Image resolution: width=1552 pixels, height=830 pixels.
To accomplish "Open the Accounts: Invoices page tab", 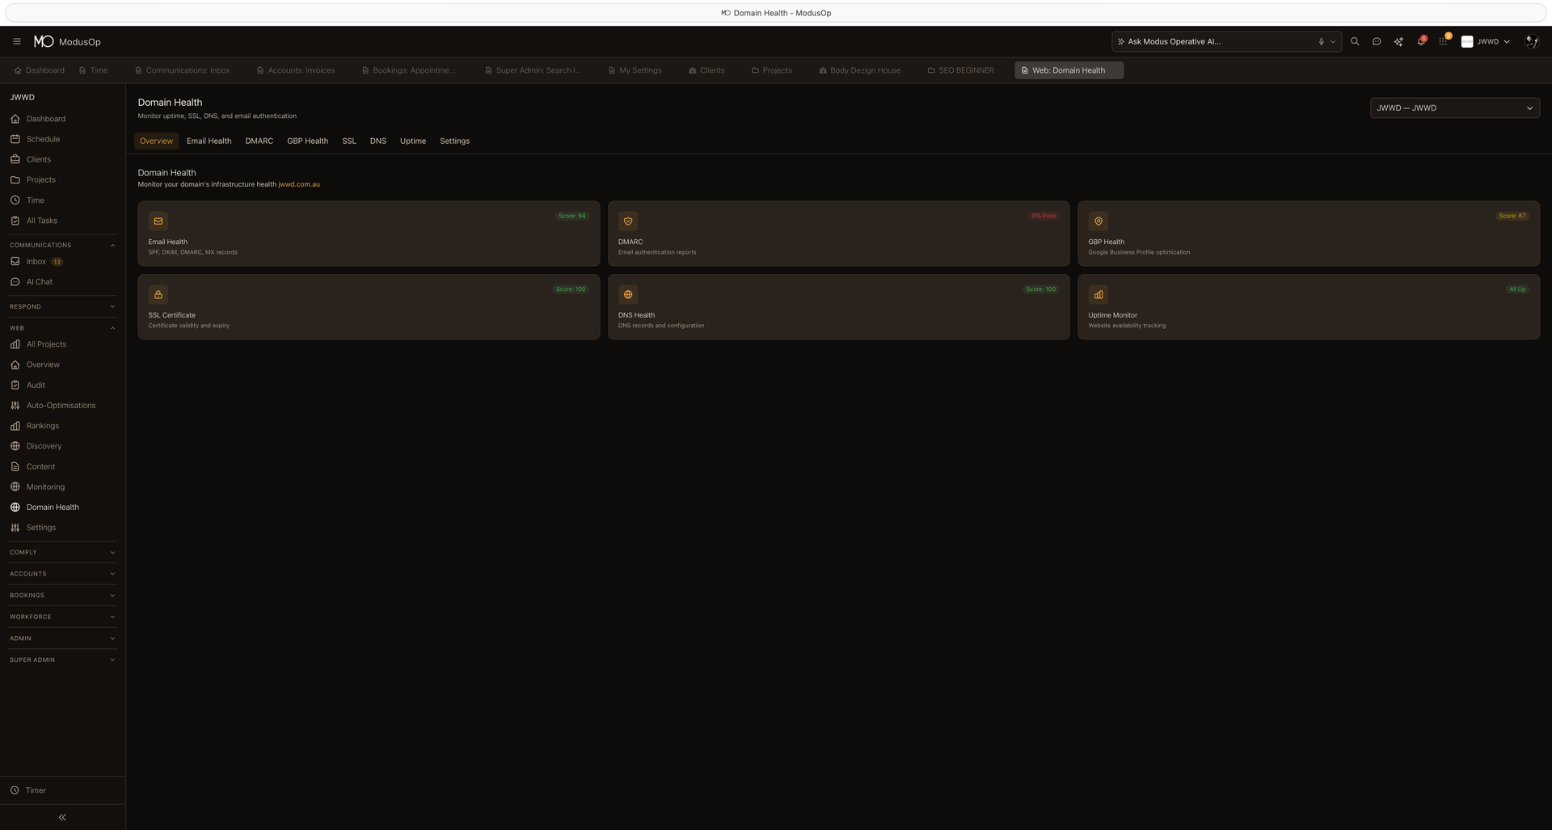I will [x=296, y=70].
